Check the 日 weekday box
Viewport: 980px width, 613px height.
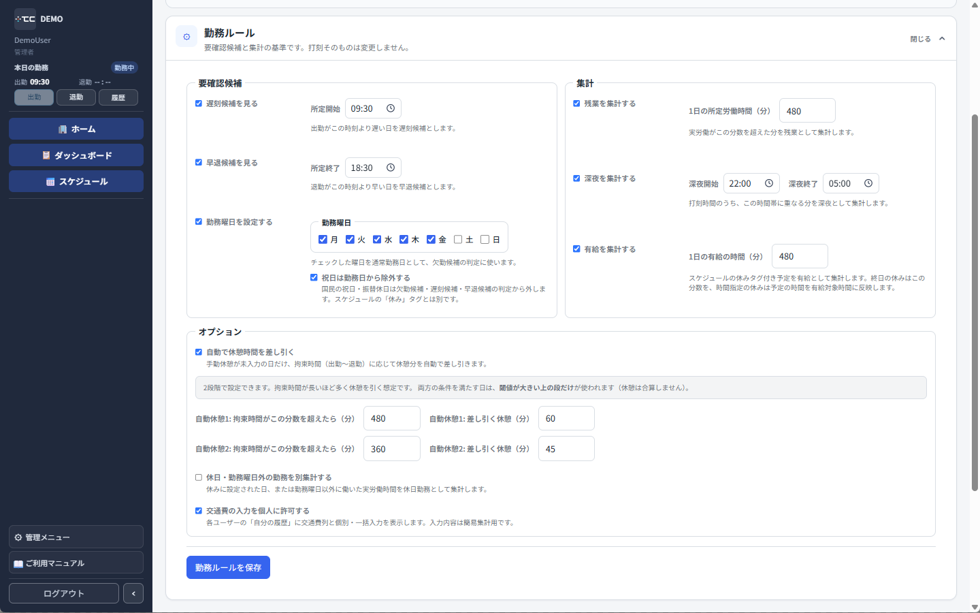[x=485, y=239]
